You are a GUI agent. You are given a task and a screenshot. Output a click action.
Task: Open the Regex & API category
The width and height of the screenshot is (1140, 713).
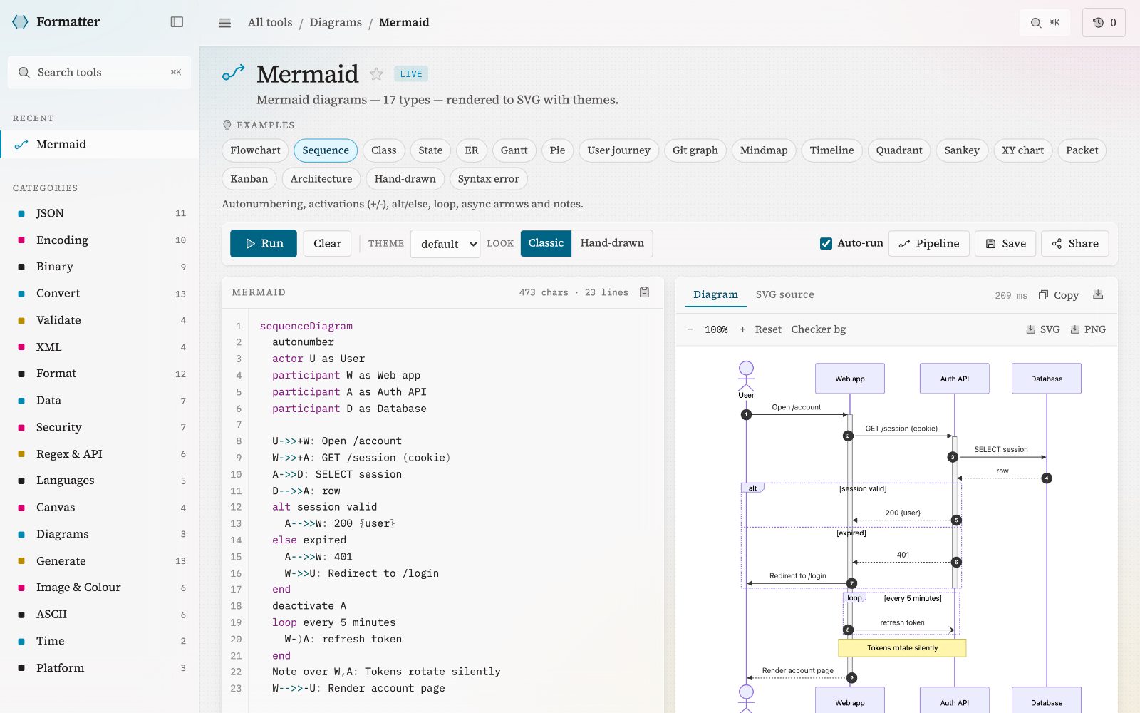(100, 454)
